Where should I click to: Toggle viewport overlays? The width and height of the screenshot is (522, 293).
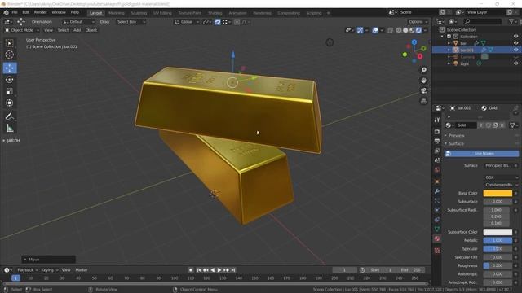[x=375, y=30]
